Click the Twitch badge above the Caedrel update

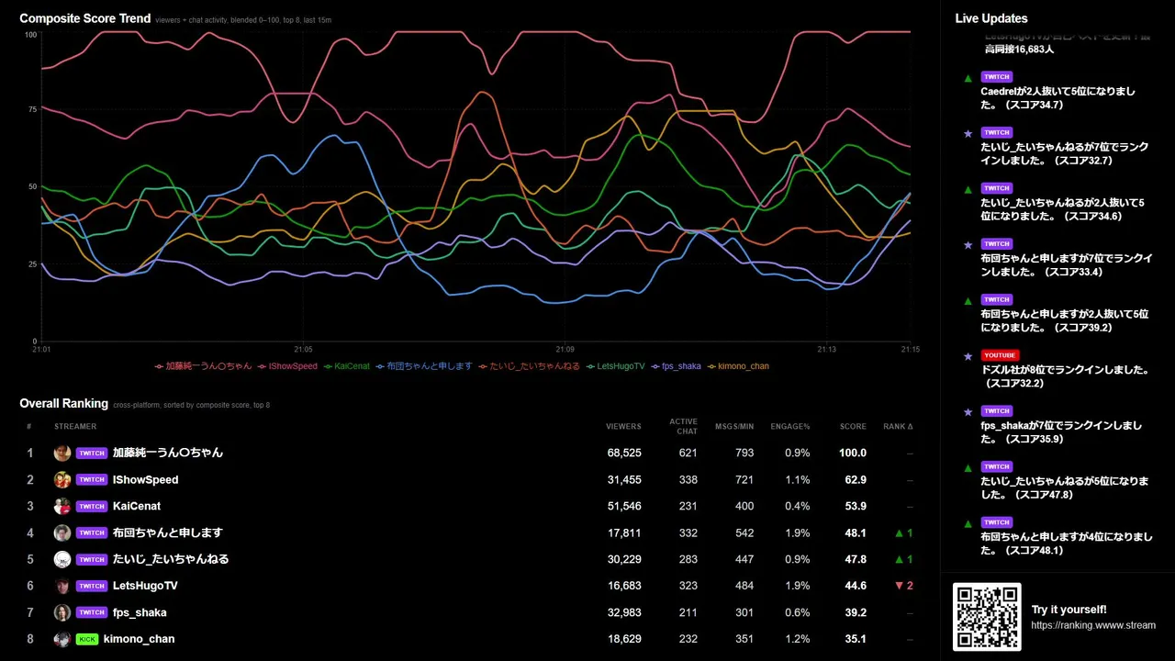coord(997,77)
